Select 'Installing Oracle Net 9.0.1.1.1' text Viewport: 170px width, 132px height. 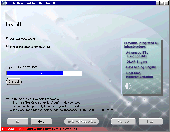(x=30, y=47)
